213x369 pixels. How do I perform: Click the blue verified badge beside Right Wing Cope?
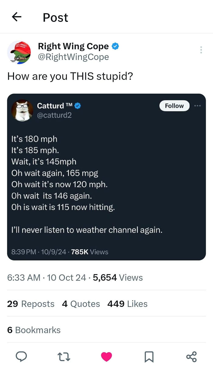(x=115, y=46)
